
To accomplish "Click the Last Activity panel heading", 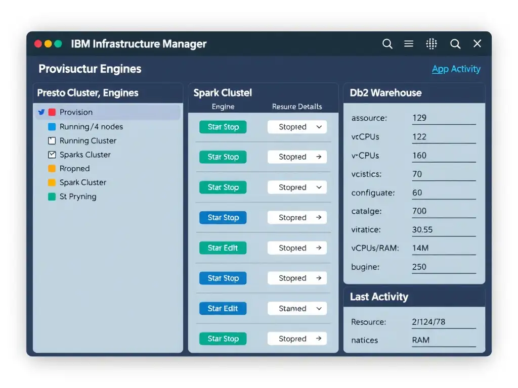I will (379, 297).
